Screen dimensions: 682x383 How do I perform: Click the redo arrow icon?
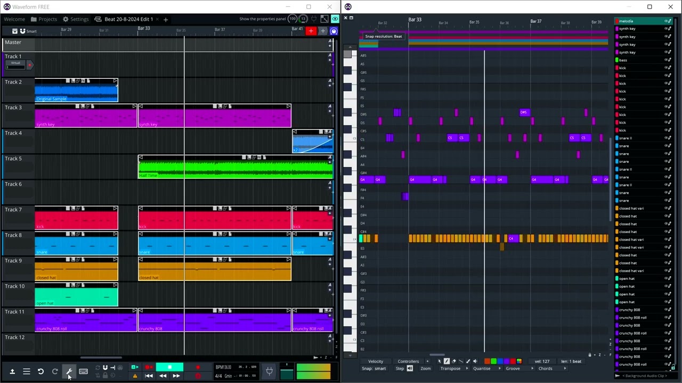tap(55, 371)
